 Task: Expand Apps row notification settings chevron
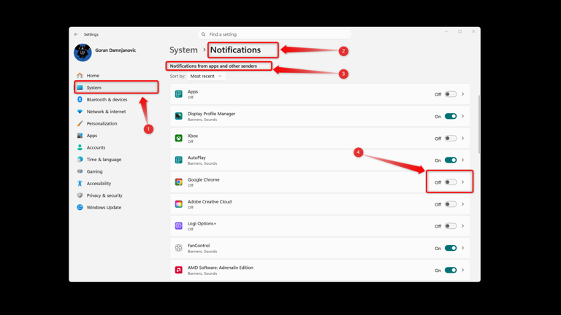click(462, 94)
